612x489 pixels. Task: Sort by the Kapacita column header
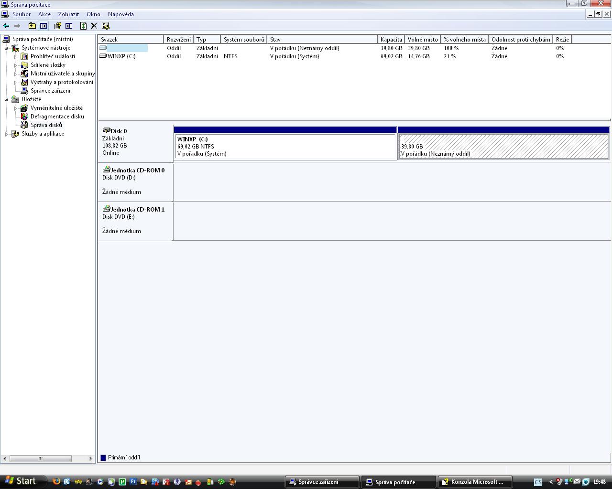(x=391, y=40)
